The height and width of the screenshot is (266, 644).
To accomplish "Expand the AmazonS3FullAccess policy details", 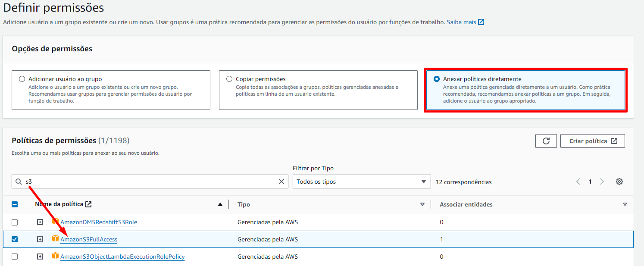I will click(40, 239).
